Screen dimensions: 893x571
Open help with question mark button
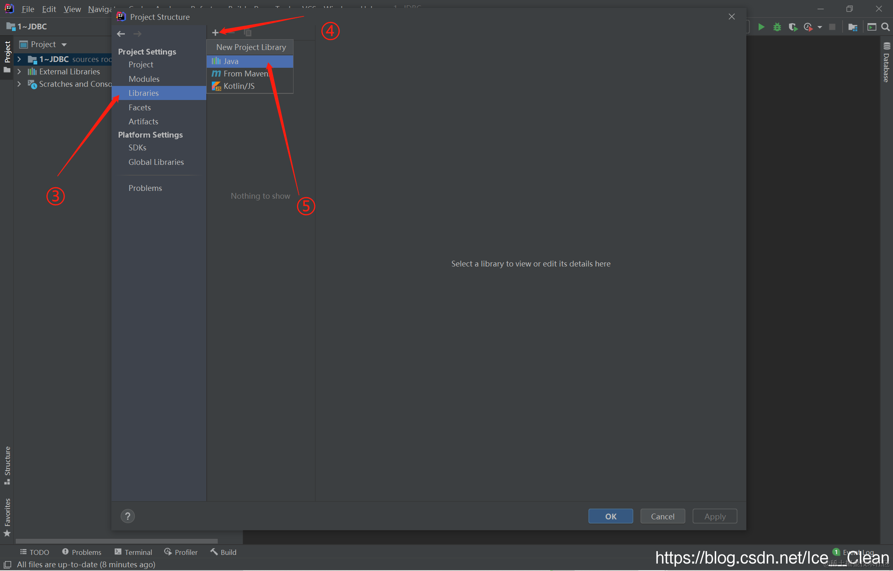pos(128,516)
